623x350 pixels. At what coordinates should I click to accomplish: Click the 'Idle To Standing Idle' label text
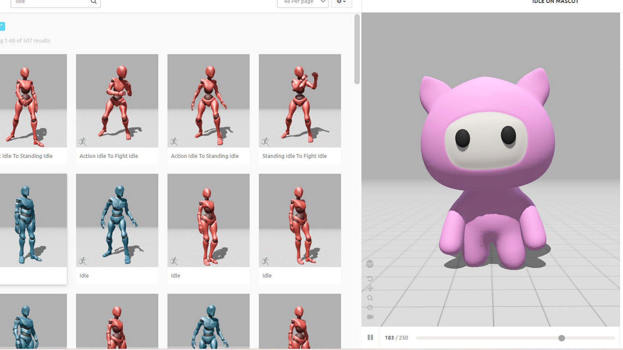point(27,156)
